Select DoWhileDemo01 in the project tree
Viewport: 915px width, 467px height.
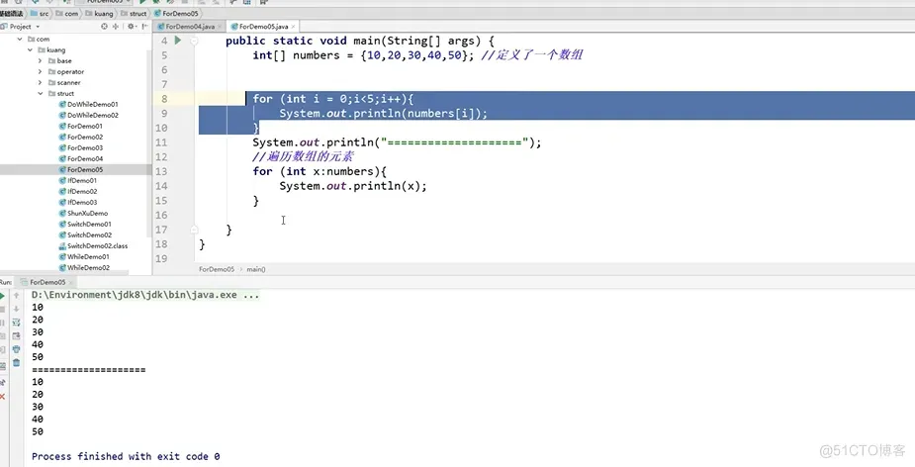88,105
